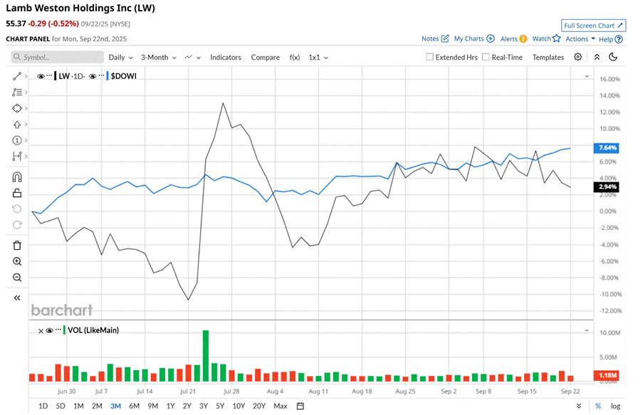The height and width of the screenshot is (415, 643).
Task: Select the 1M time range
Action: (x=79, y=406)
